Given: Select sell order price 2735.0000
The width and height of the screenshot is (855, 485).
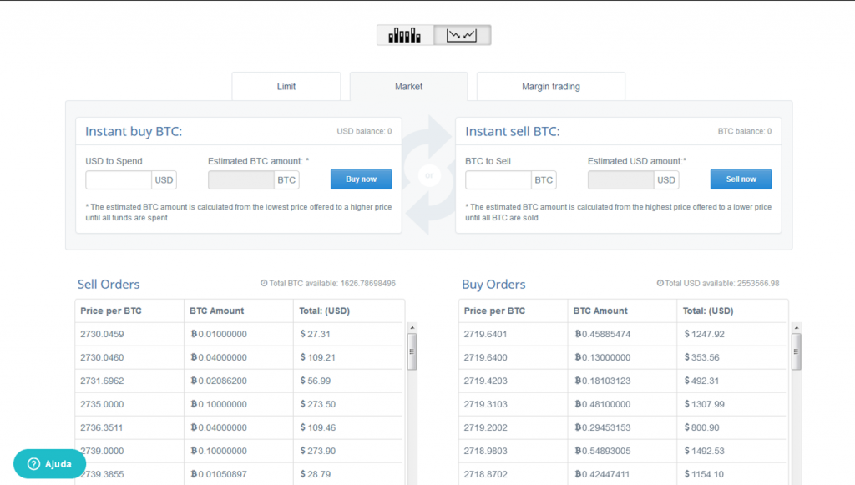Looking at the screenshot, I should click(102, 404).
